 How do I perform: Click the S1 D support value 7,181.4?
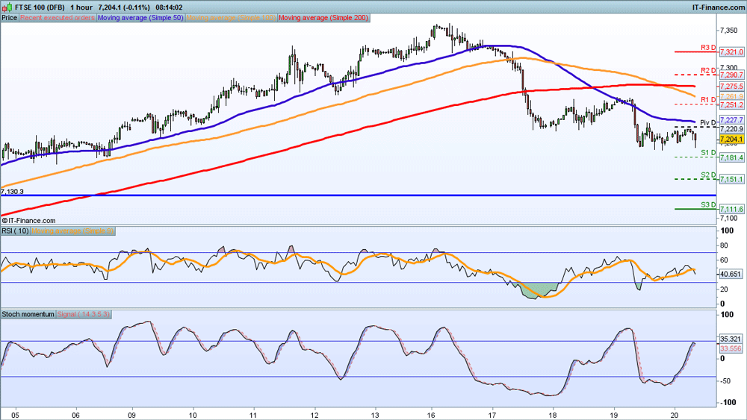click(x=731, y=157)
